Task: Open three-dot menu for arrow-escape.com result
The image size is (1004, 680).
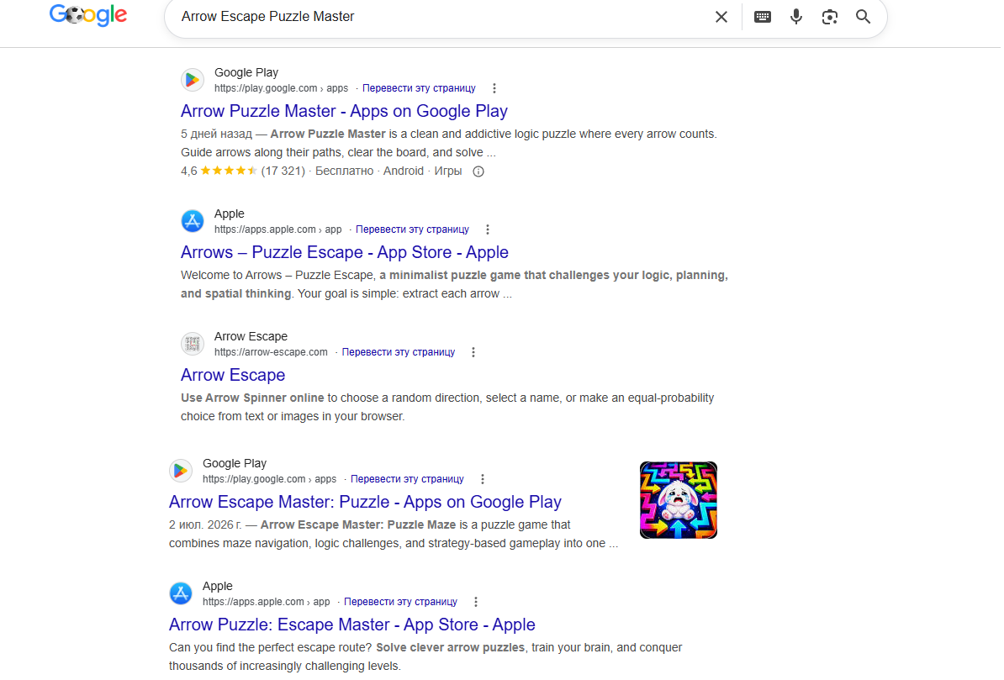Action: pos(475,353)
